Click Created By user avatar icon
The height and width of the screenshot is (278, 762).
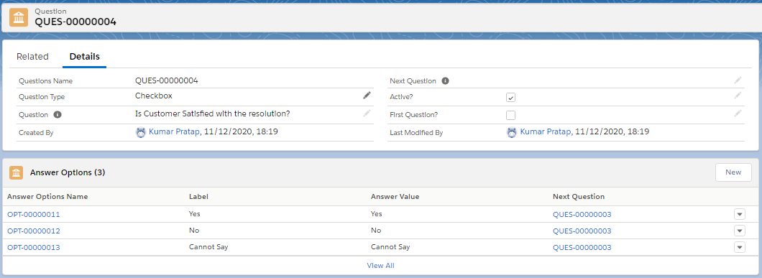coord(141,132)
